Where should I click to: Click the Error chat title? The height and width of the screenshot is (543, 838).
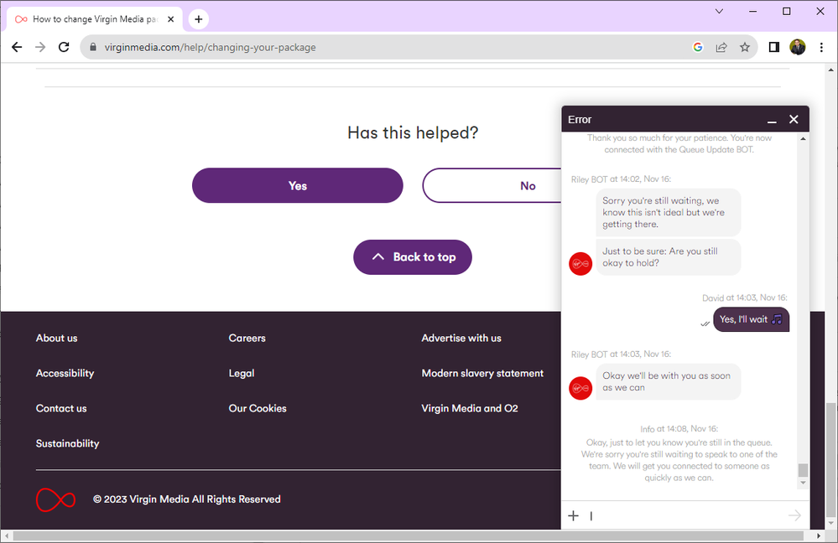580,120
